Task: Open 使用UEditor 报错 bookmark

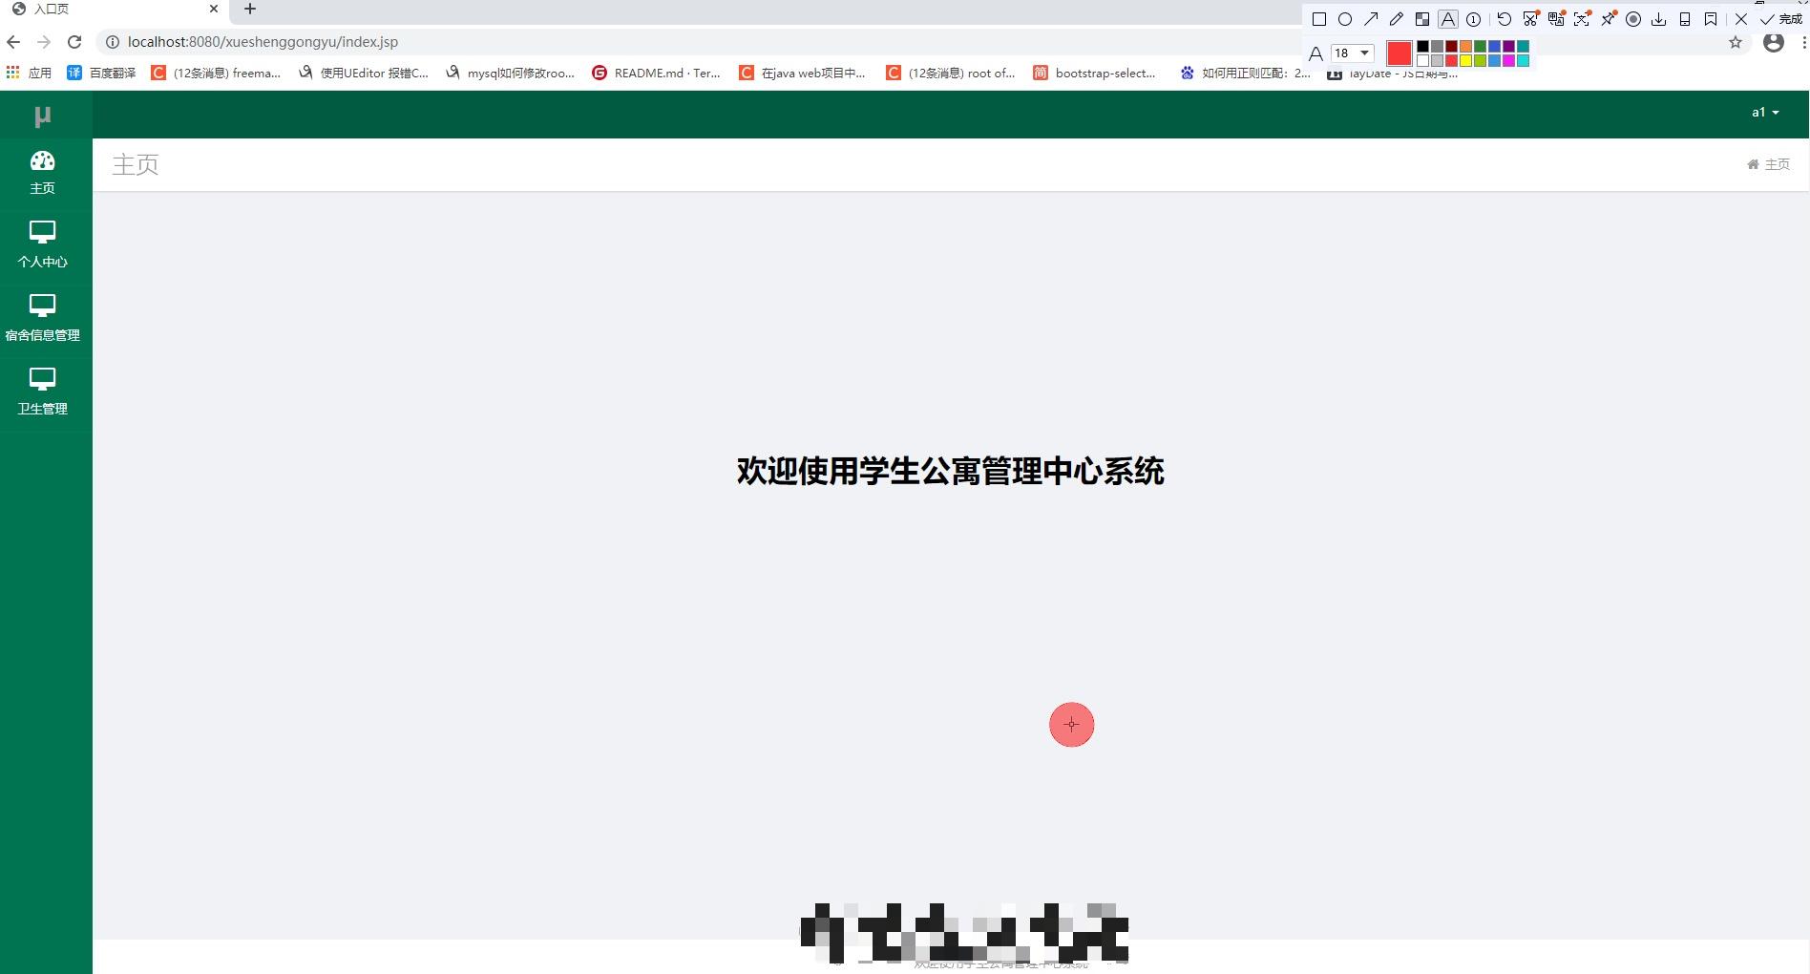Action: (364, 73)
